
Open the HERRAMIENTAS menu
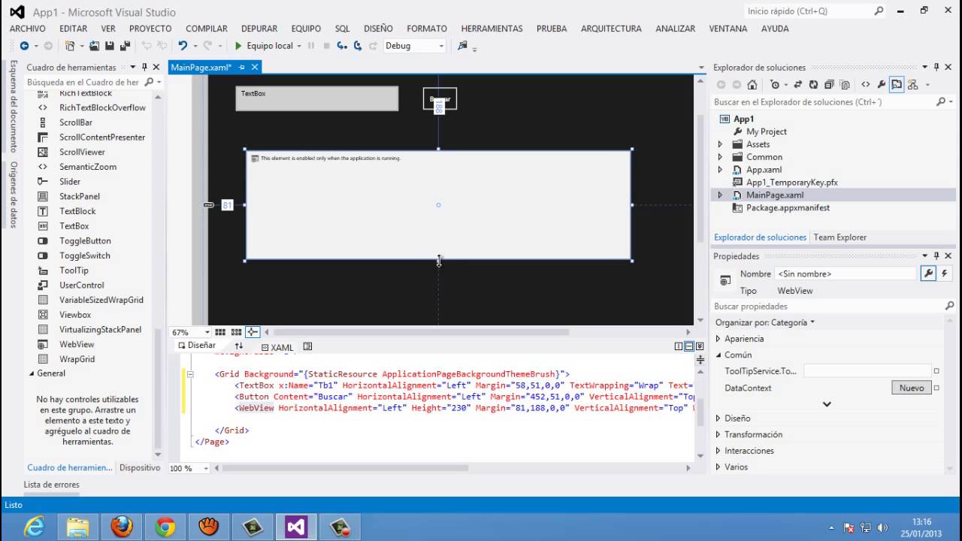492,29
